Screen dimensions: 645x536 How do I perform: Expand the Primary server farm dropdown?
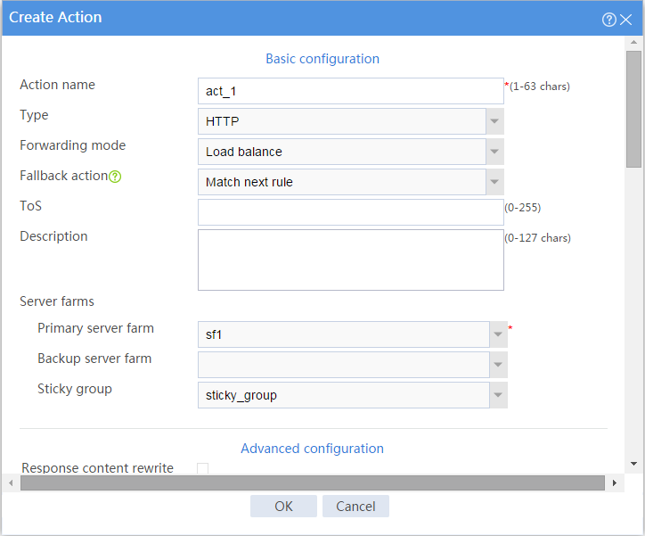click(353, 334)
